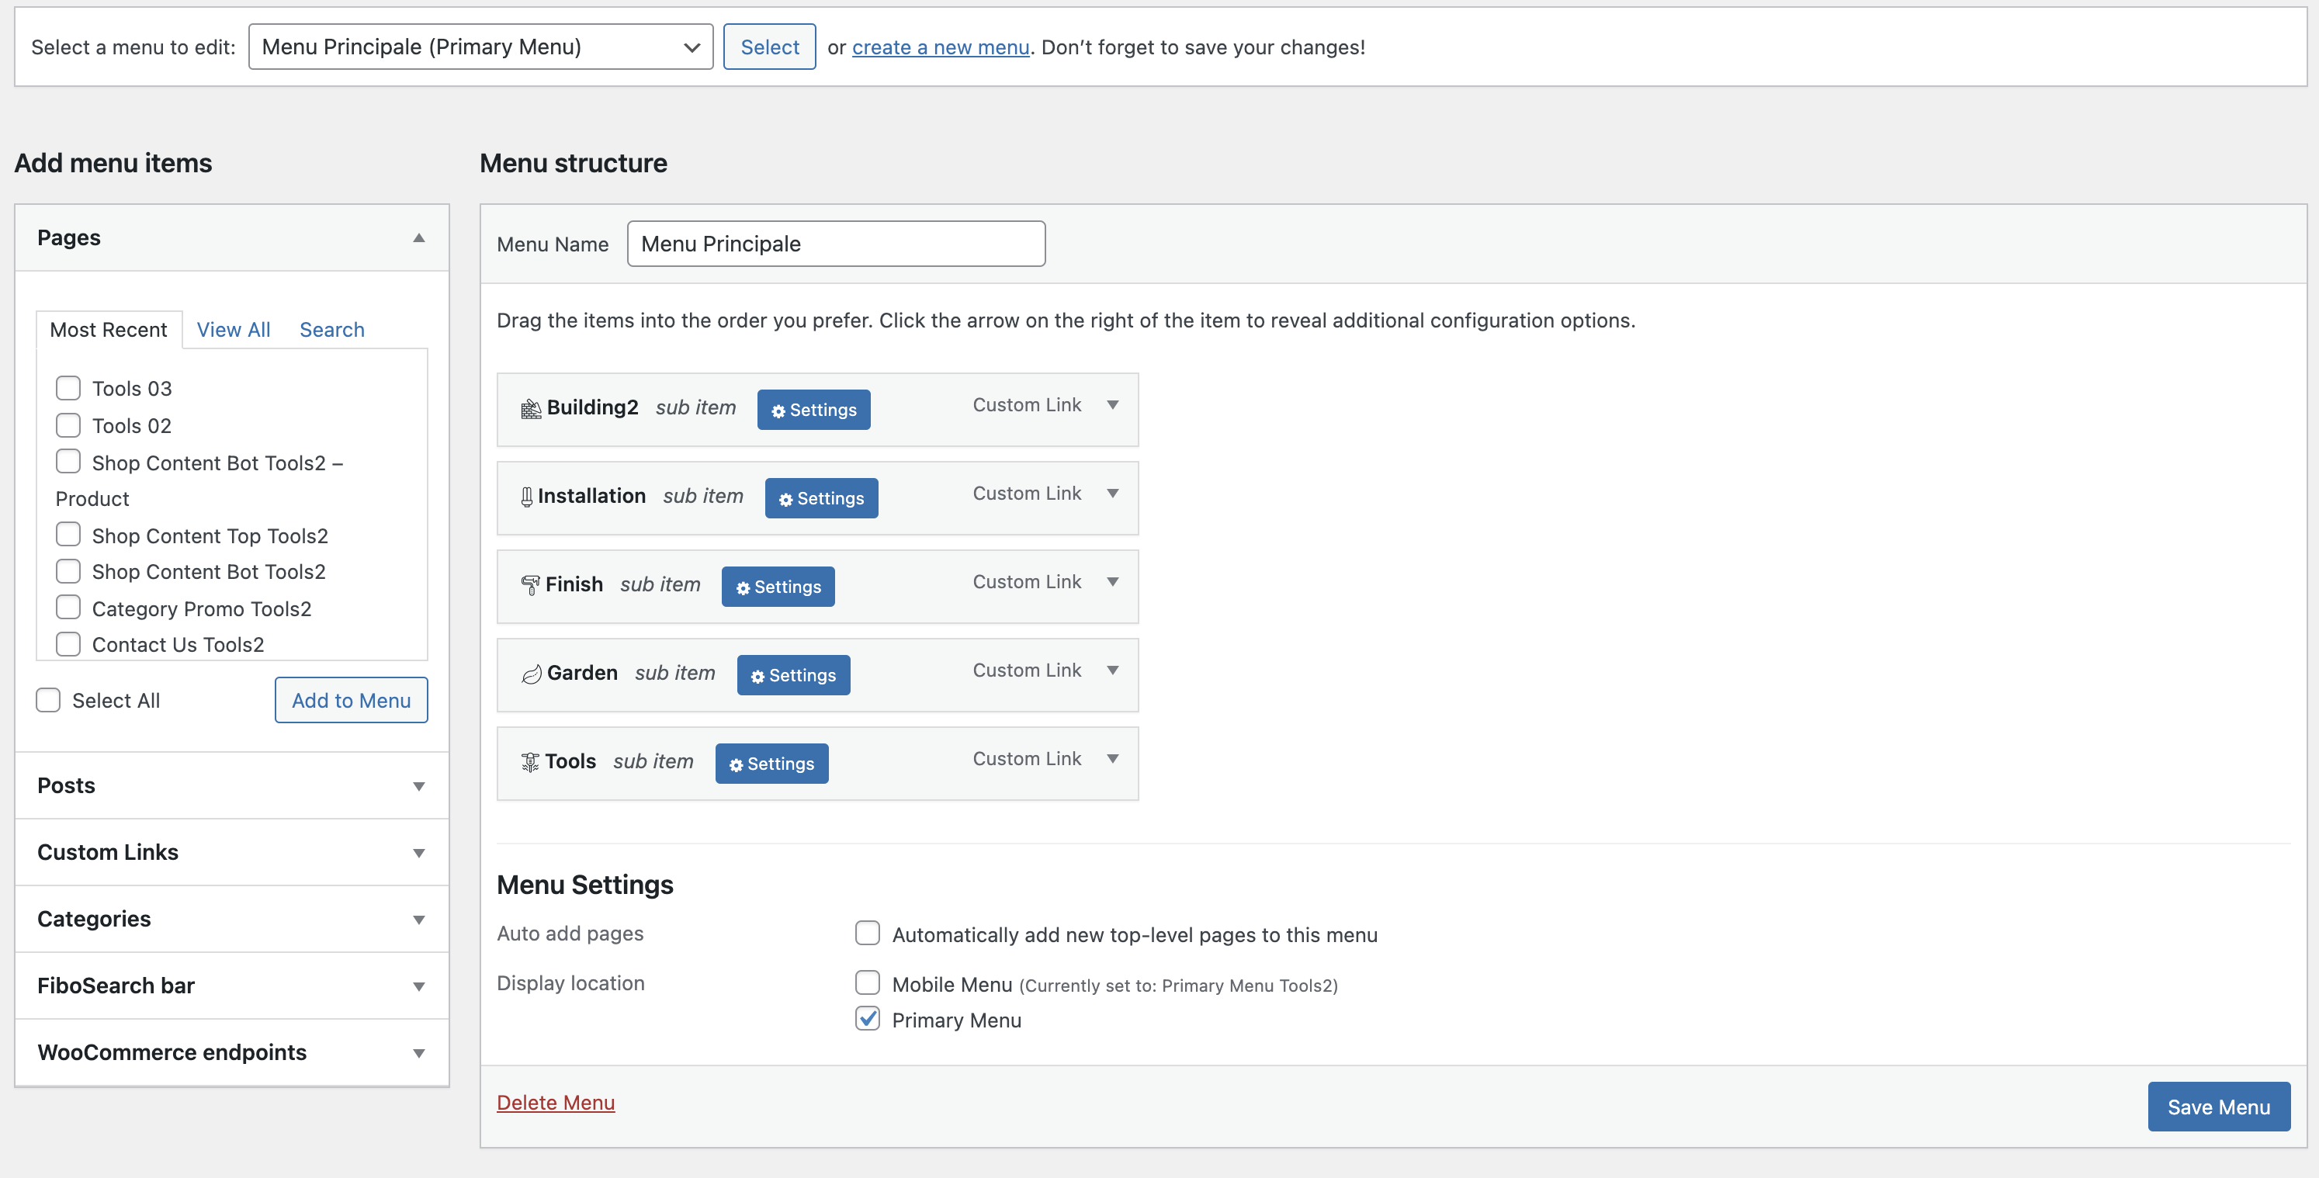Click the Tools menu item title
Image resolution: width=2319 pixels, height=1178 pixels.
(x=570, y=761)
